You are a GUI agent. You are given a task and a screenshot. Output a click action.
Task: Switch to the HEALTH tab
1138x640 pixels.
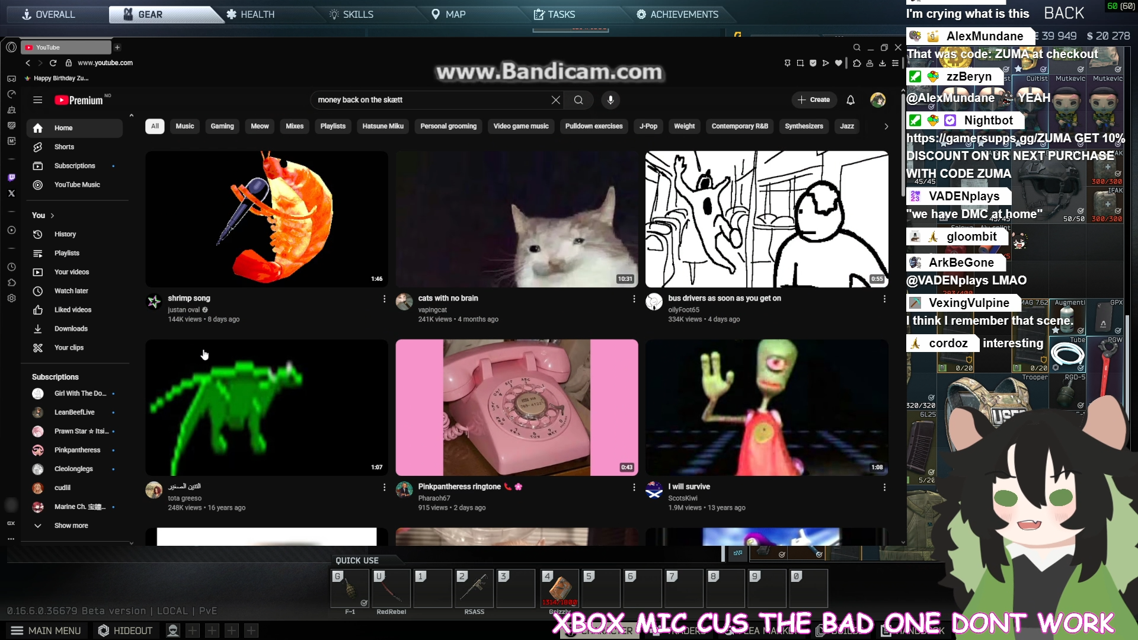tap(250, 14)
